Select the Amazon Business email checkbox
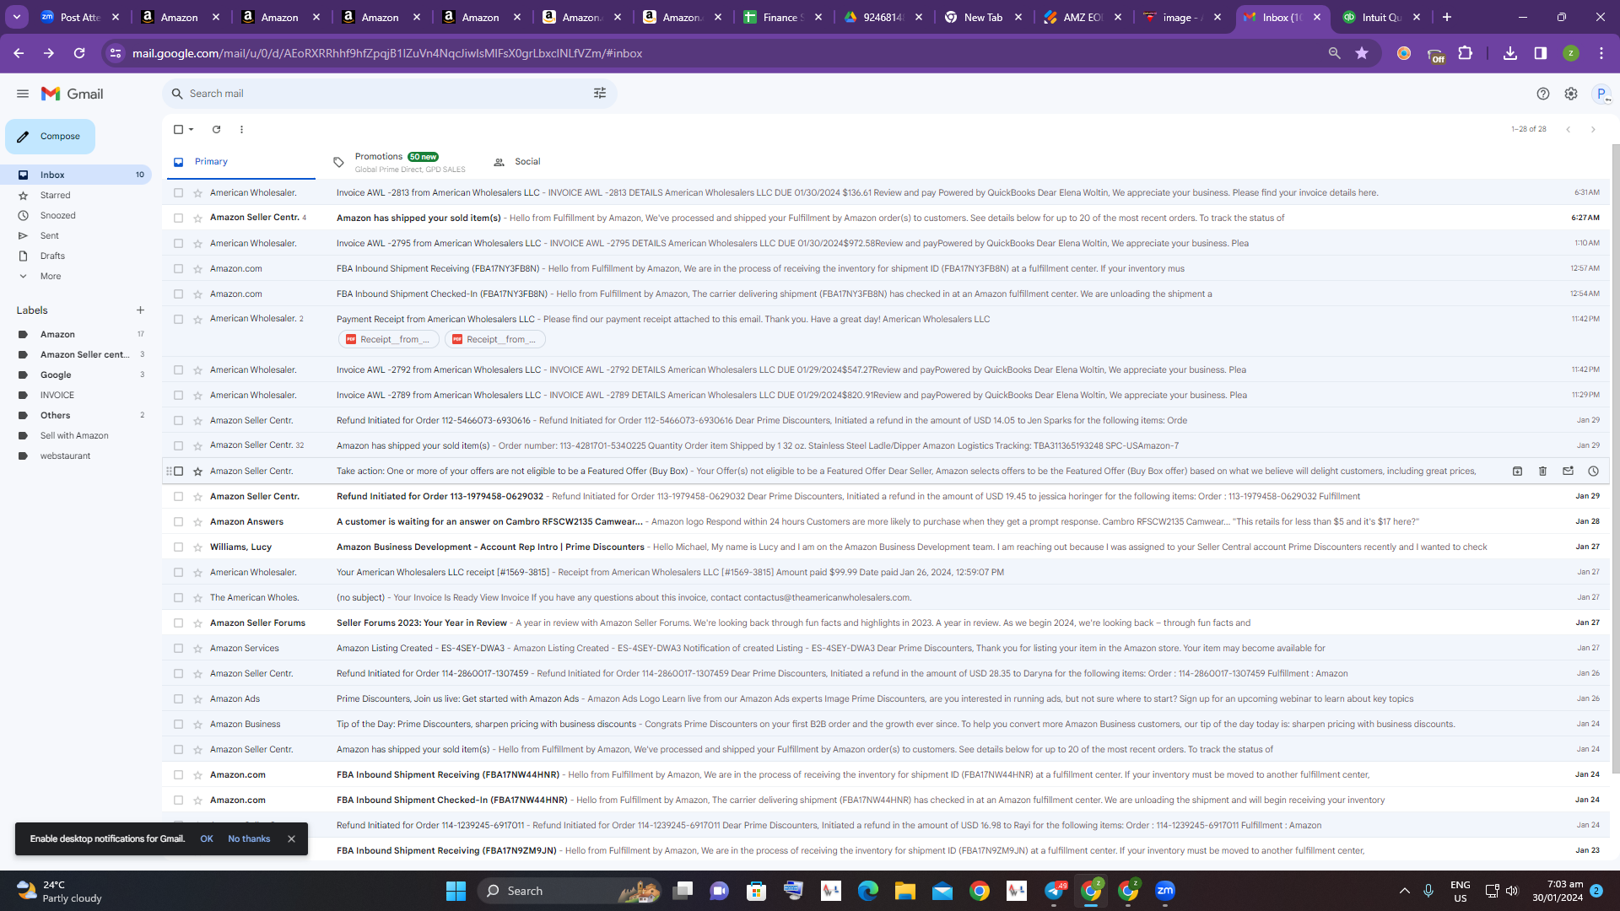Screen dimensions: 1620x911 pos(178,724)
